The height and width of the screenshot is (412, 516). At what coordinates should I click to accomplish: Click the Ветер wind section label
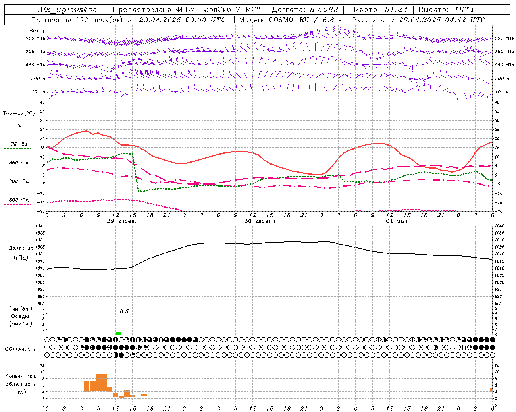pos(37,31)
